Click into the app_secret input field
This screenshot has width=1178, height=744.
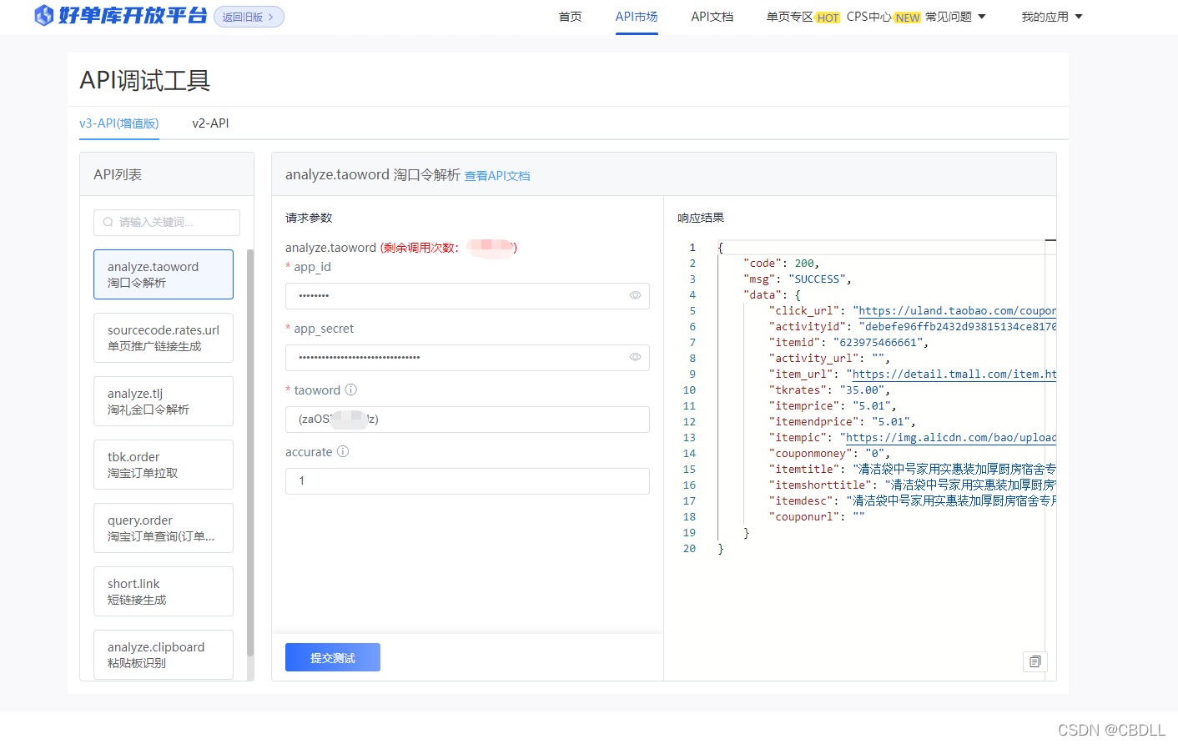tap(467, 357)
